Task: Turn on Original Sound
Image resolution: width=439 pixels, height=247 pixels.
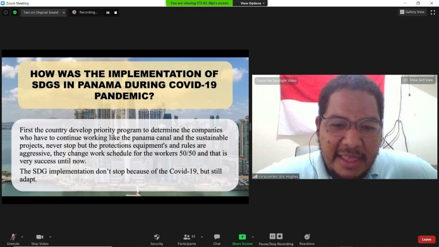Action: tap(41, 12)
